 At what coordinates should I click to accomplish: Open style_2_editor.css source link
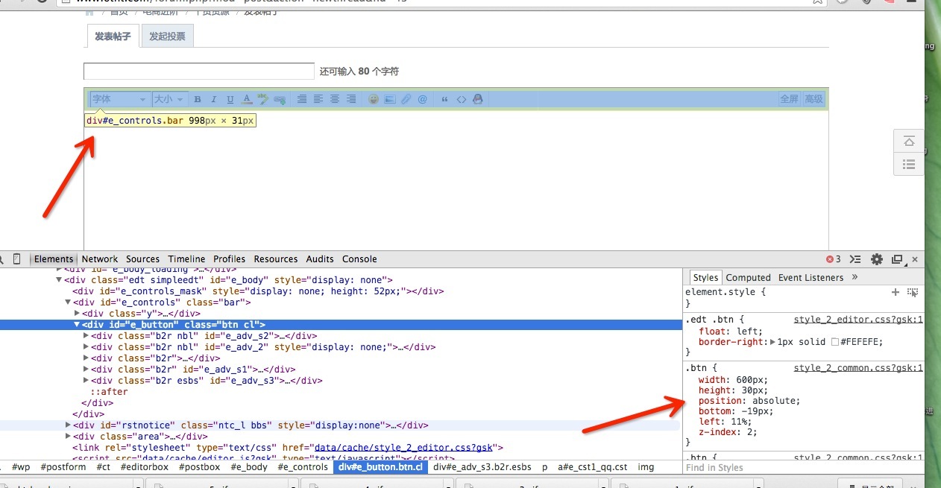(x=858, y=320)
